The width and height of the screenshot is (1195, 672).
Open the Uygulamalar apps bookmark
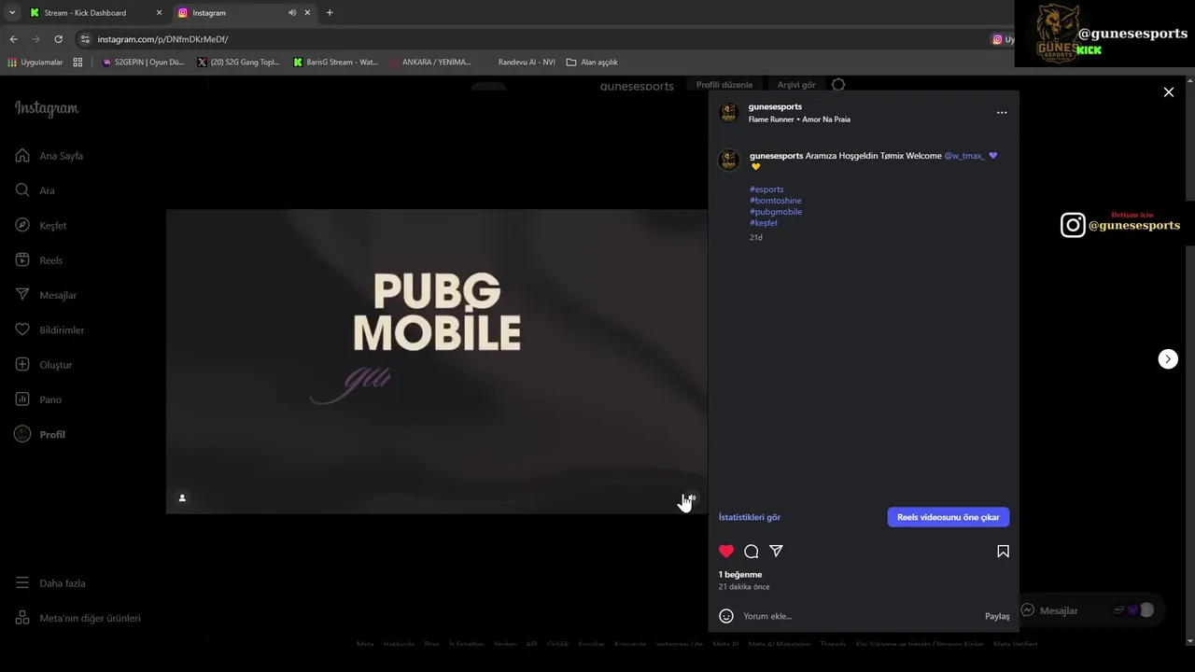point(35,63)
